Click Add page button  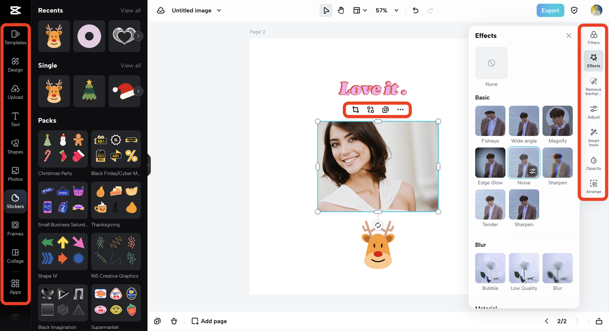(209, 321)
